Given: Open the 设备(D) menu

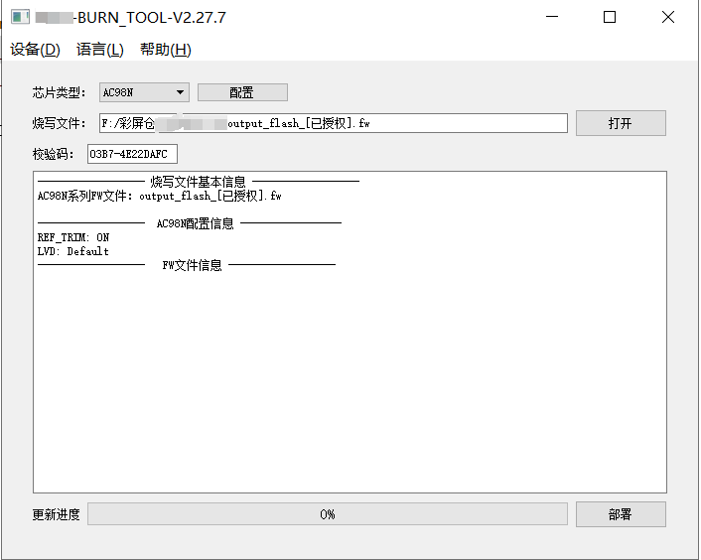Looking at the screenshot, I should click(35, 50).
